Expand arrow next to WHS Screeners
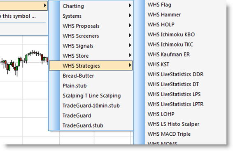 click(130, 35)
